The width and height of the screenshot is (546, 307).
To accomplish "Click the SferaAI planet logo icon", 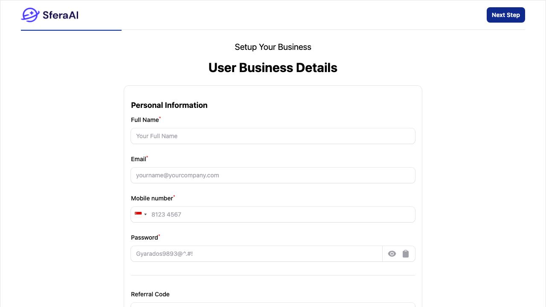I will coord(30,15).
